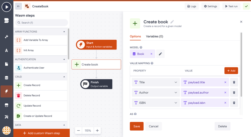The image size is (251, 137).
Task: Click the rename pencil next to Create book title
Action: coord(172,22)
